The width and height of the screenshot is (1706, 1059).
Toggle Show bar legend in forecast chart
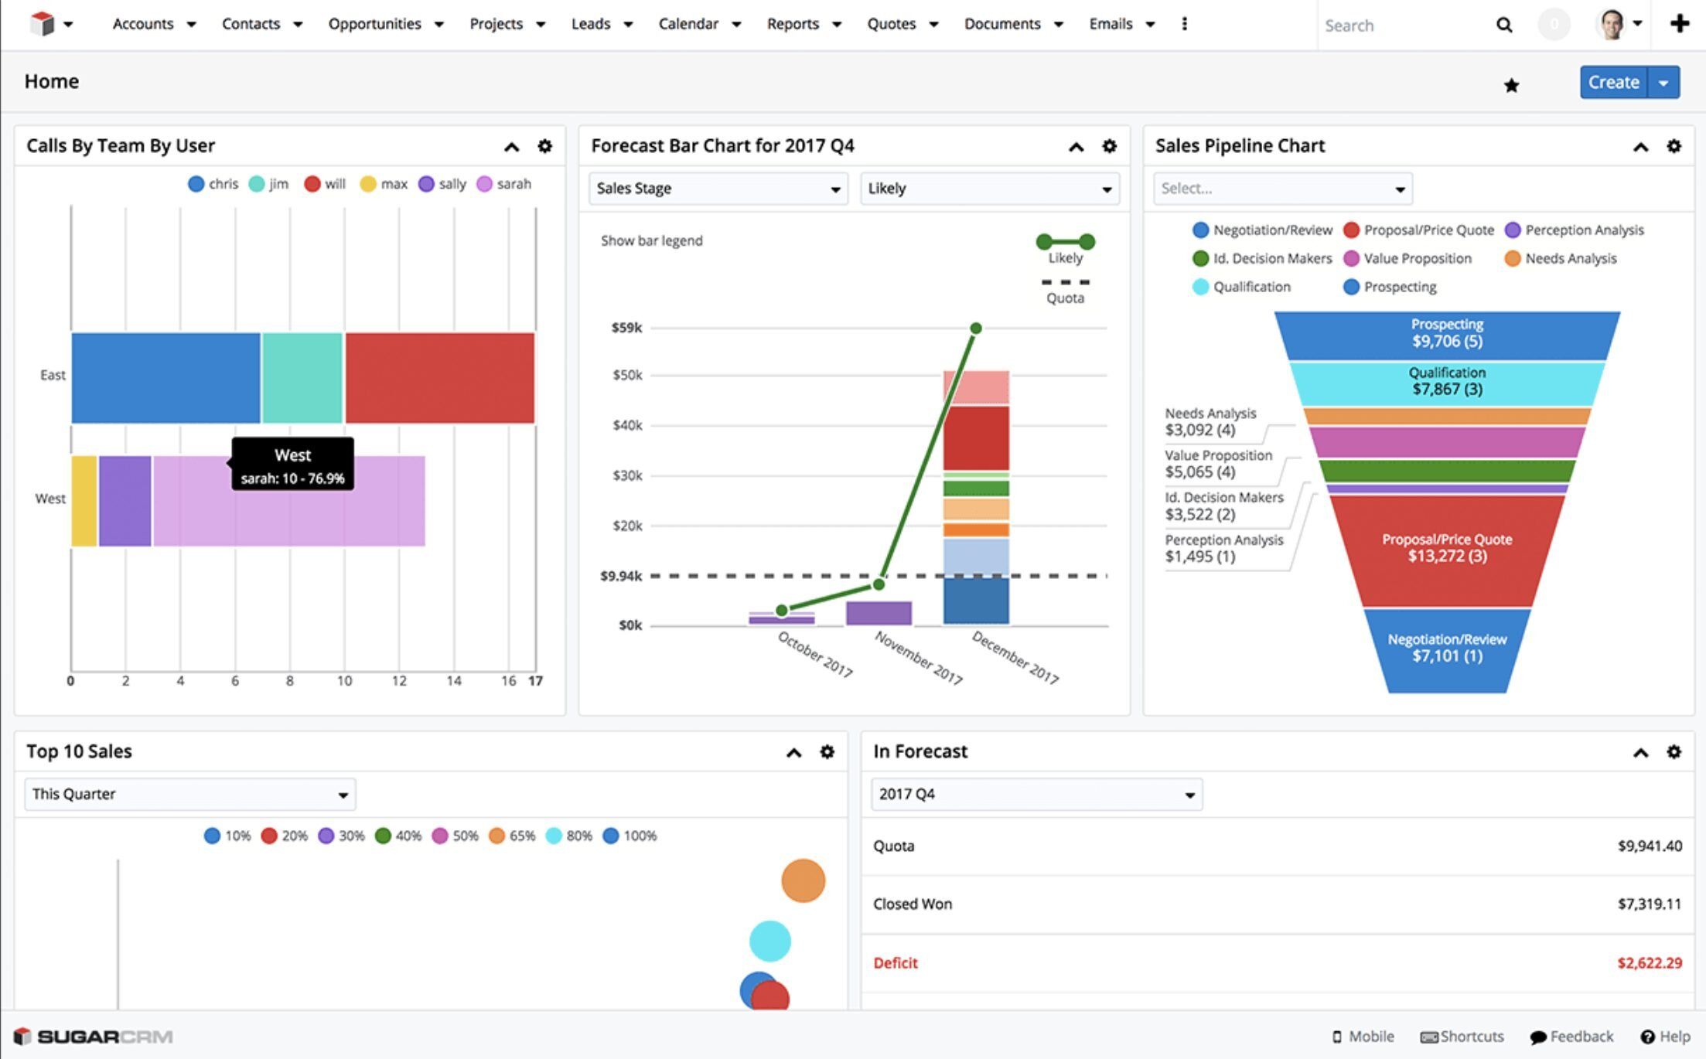coord(651,240)
